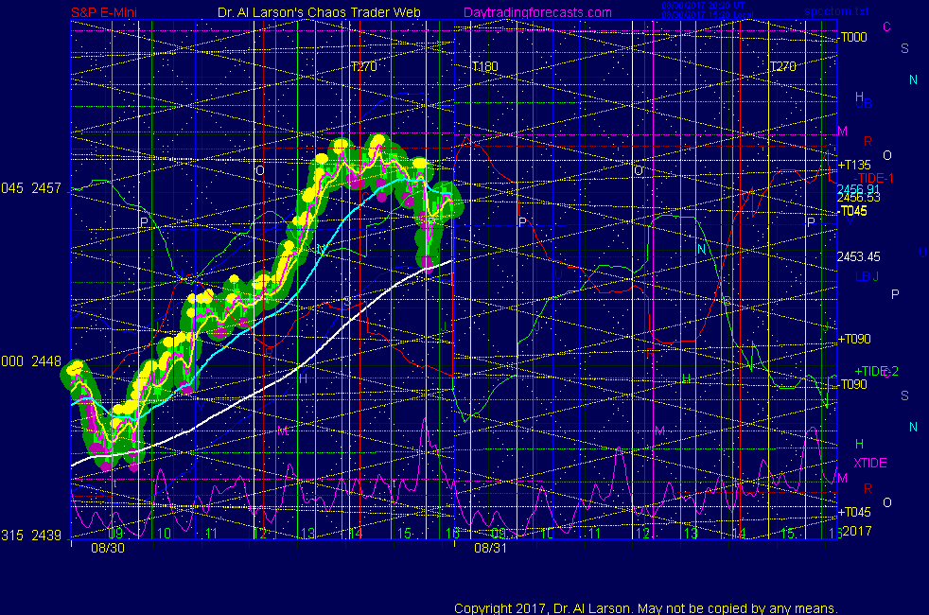The image size is (929, 615).
Task: Select the green "+TIDE-2" legend label
Action: (x=876, y=371)
